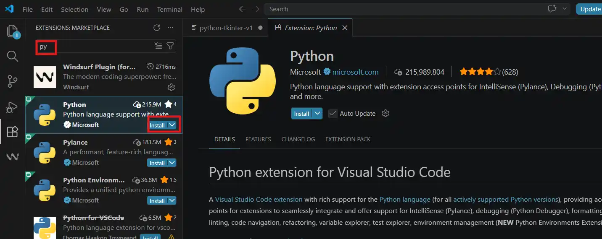Clear extensions search results icon
Image resolution: width=602 pixels, height=239 pixels.
[x=158, y=46]
